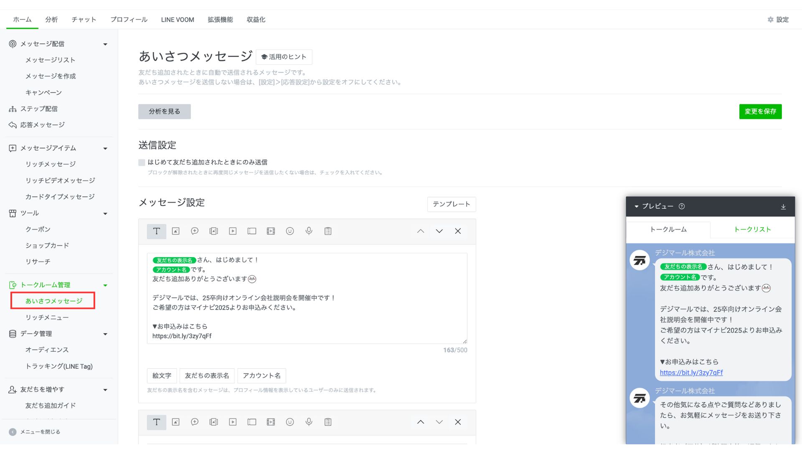Viewport: 802px width, 451px height.
Task: Click the 変更を保存 button
Action: click(760, 111)
